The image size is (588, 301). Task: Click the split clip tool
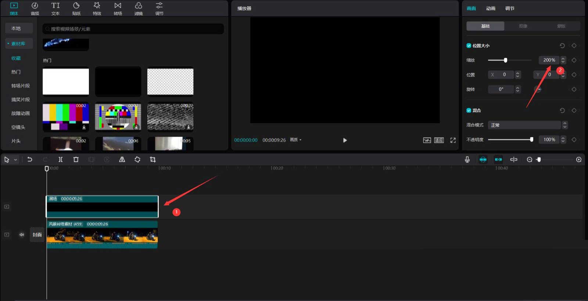61,159
